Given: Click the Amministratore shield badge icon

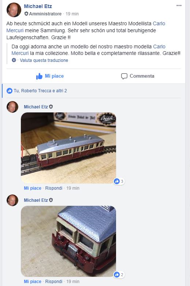Looking at the screenshot, I should coord(26,14).
